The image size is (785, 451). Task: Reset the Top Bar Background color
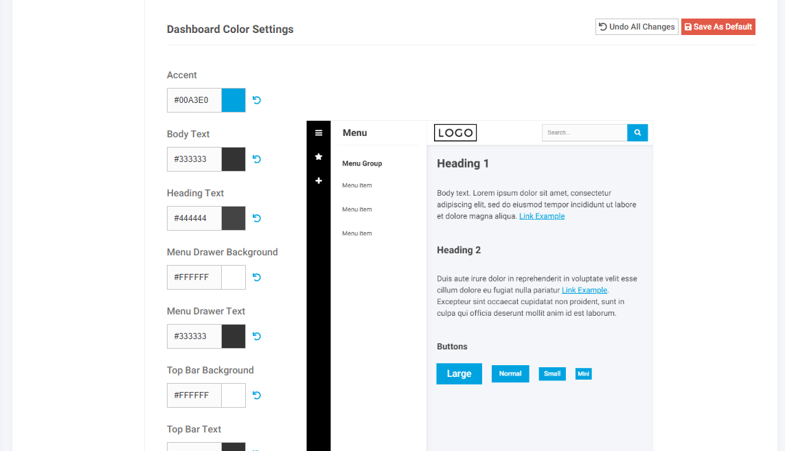[x=257, y=395]
